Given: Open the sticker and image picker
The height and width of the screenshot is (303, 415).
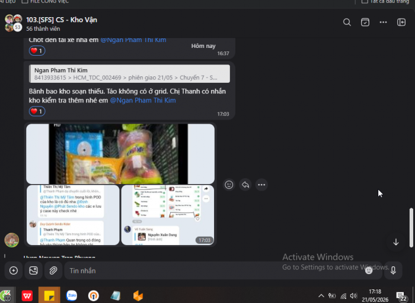Looking at the screenshot, I should coord(33,270).
